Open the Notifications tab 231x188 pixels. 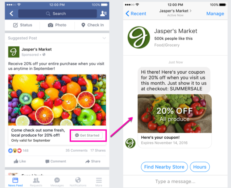tap(78, 182)
